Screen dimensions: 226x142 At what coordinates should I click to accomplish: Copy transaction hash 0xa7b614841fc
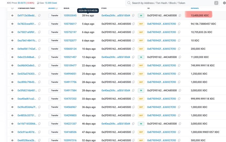[39, 41]
